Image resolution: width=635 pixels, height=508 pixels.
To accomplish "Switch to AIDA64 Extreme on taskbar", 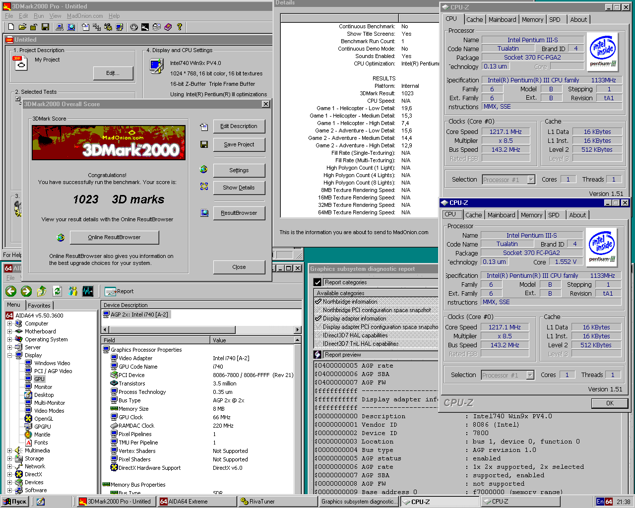I will 197,502.
